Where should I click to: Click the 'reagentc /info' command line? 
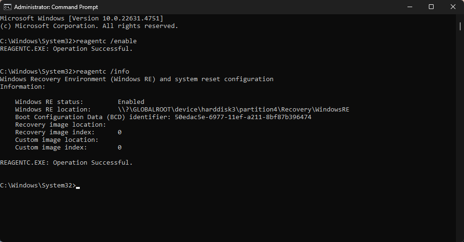[x=65, y=72]
